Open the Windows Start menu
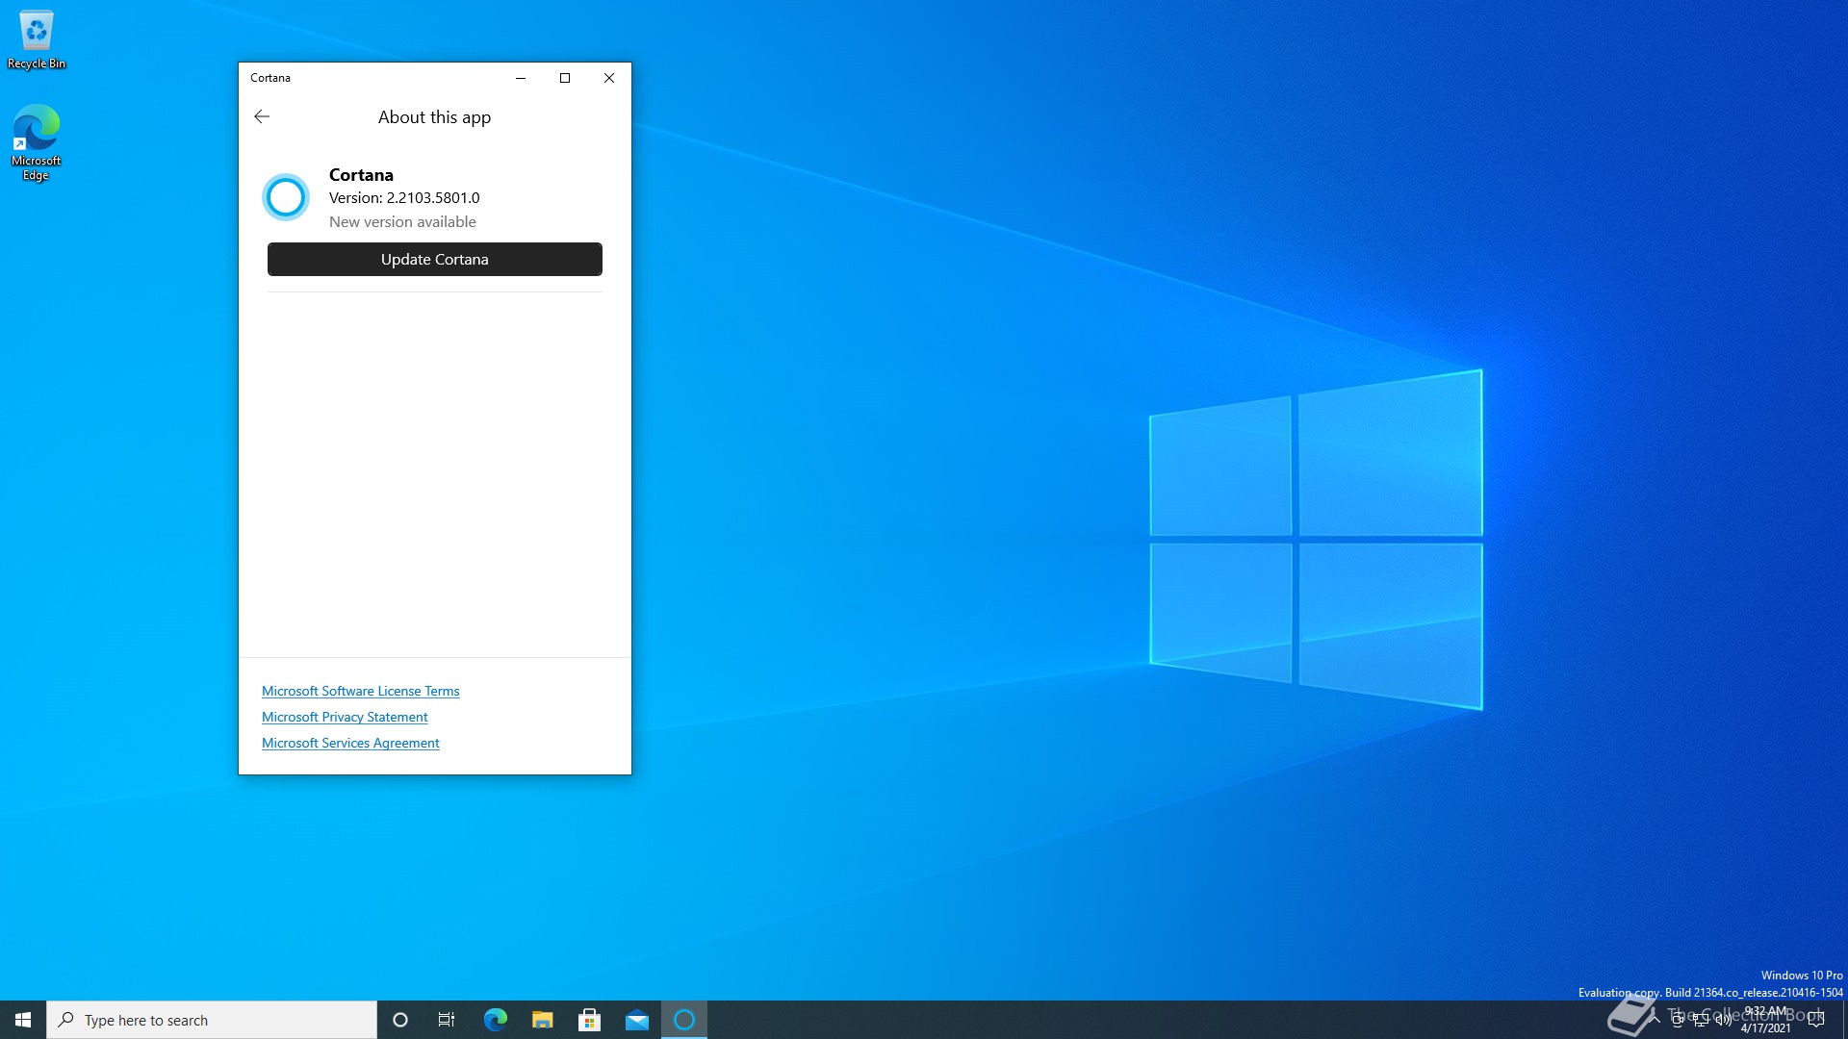This screenshot has height=1039, width=1848. coord(23,1020)
